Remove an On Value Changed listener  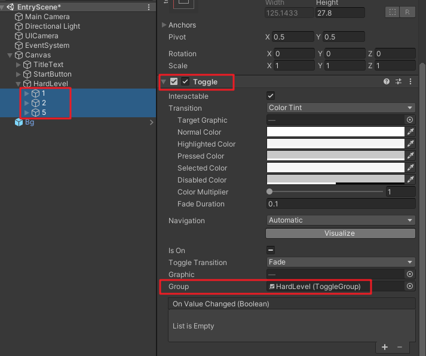click(x=400, y=347)
